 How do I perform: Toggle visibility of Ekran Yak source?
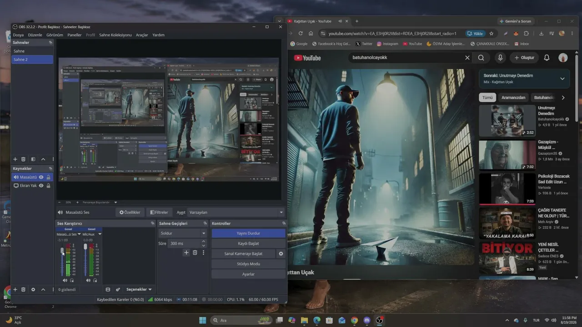[x=41, y=186]
